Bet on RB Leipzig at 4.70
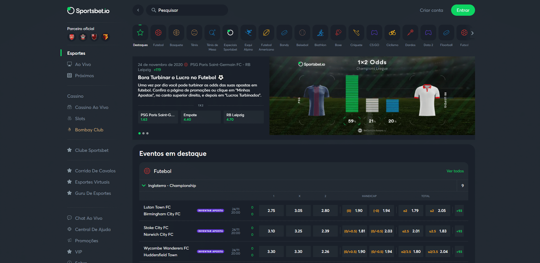 pos(244,117)
